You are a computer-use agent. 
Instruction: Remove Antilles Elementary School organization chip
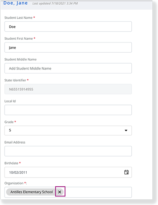tap(60, 192)
